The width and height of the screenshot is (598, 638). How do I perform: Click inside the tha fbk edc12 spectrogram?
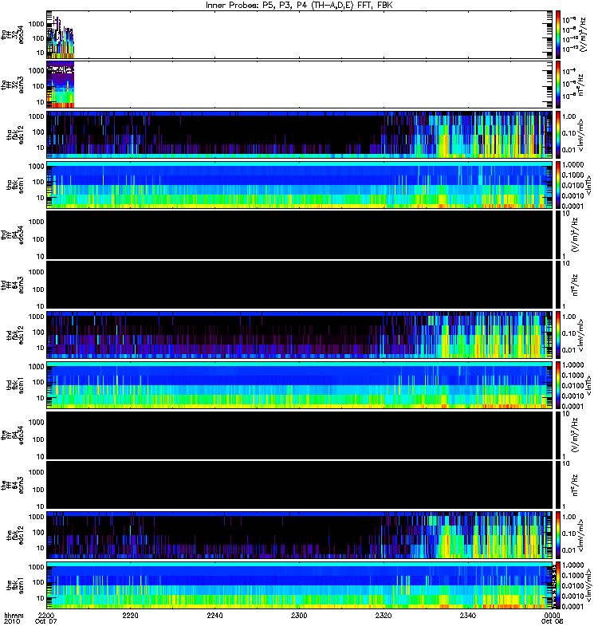[300, 135]
